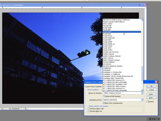This screenshot has width=161, height=121.
Task: Click scroll down arrow of profile list
Action: (x=142, y=90)
